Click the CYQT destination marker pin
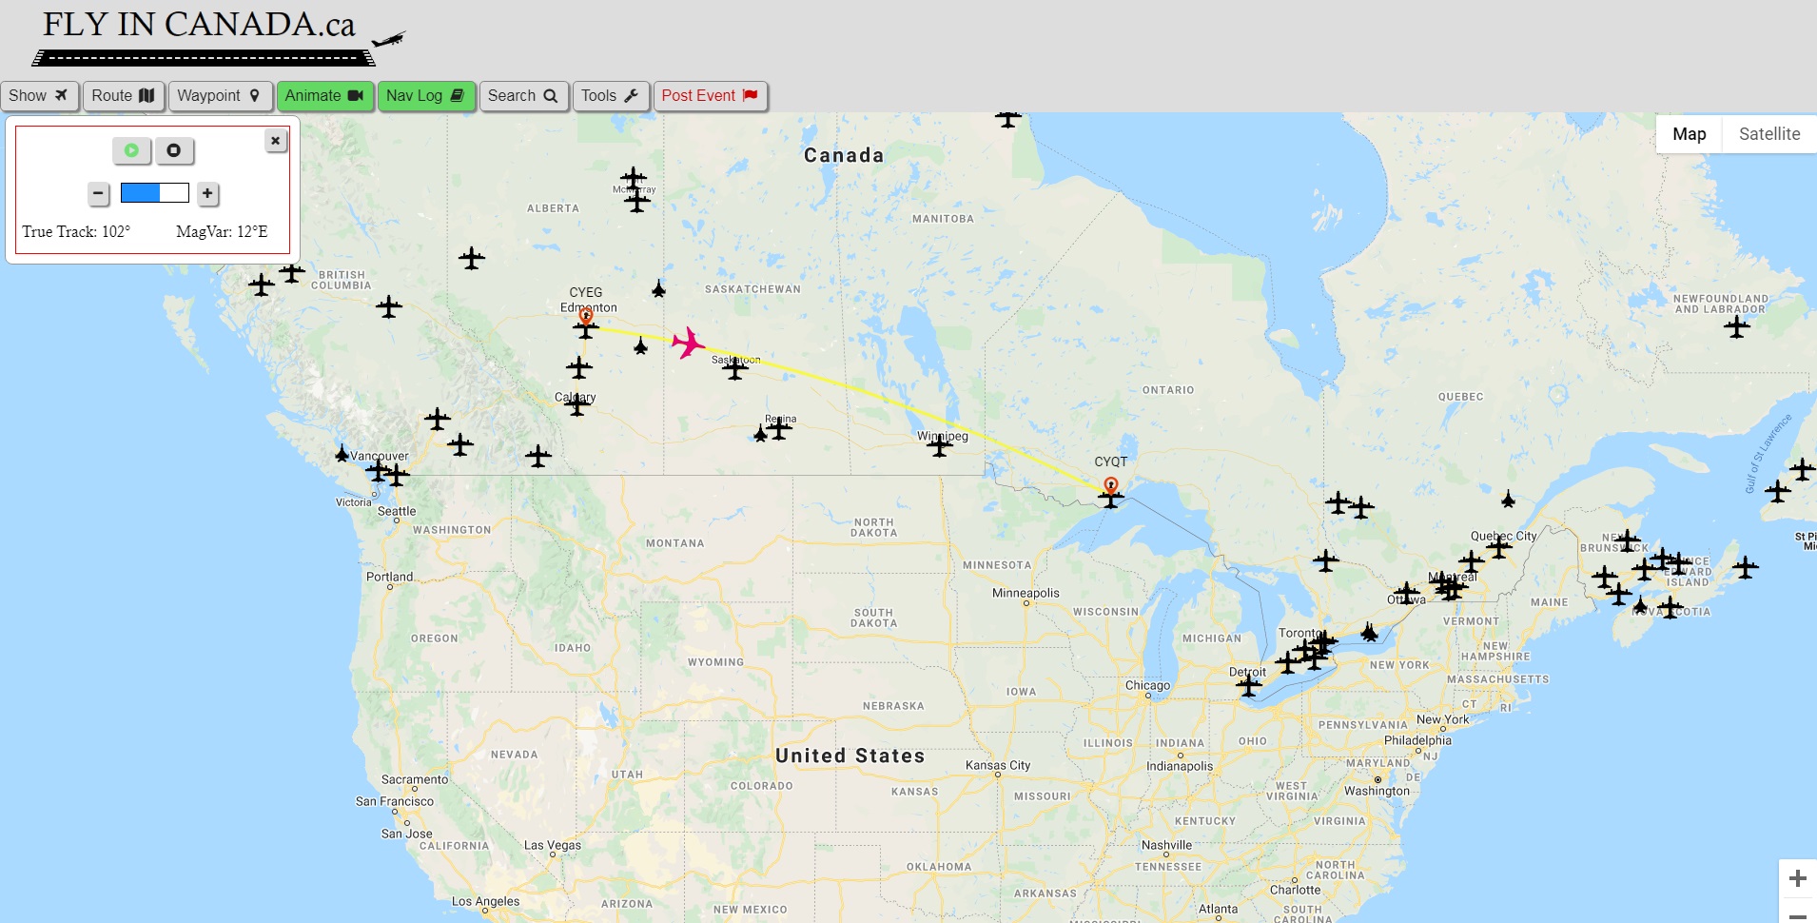Screen dimensions: 1817x923 [1110, 485]
